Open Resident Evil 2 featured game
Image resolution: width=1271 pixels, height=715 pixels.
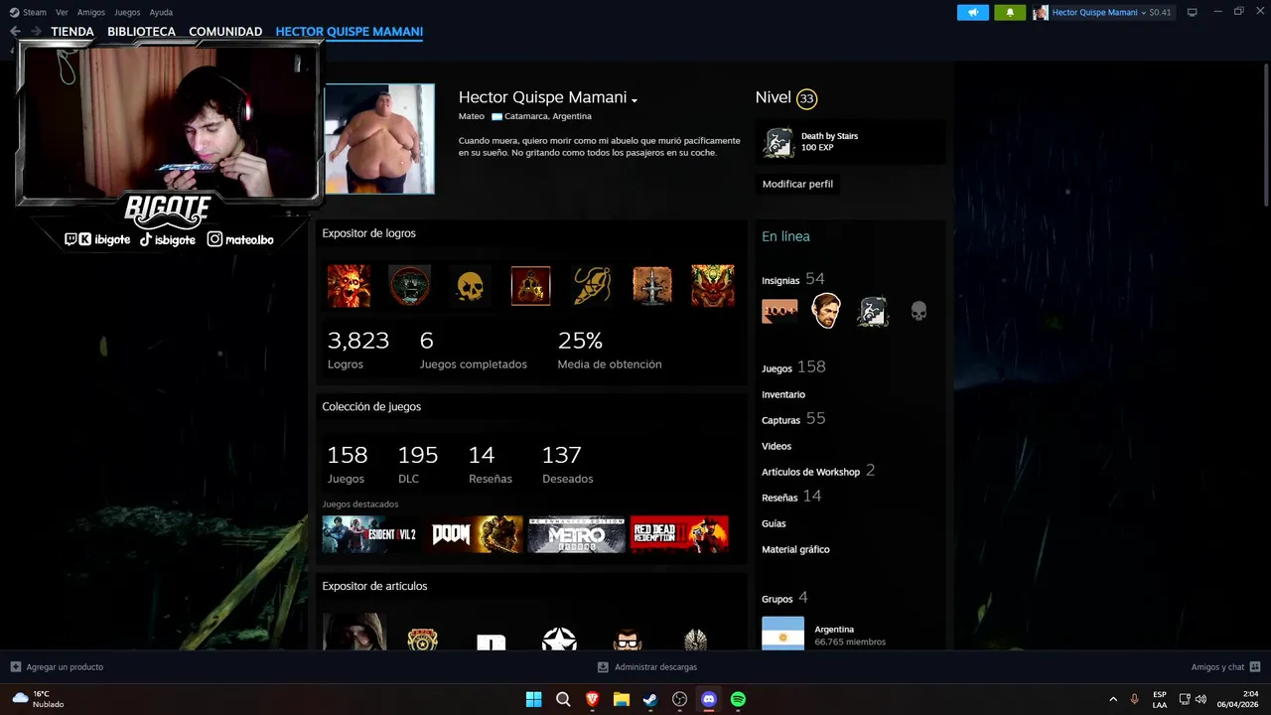point(372,534)
